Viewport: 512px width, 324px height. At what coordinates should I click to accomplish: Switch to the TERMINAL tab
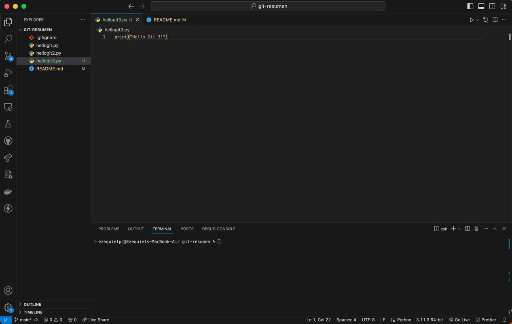pos(162,229)
